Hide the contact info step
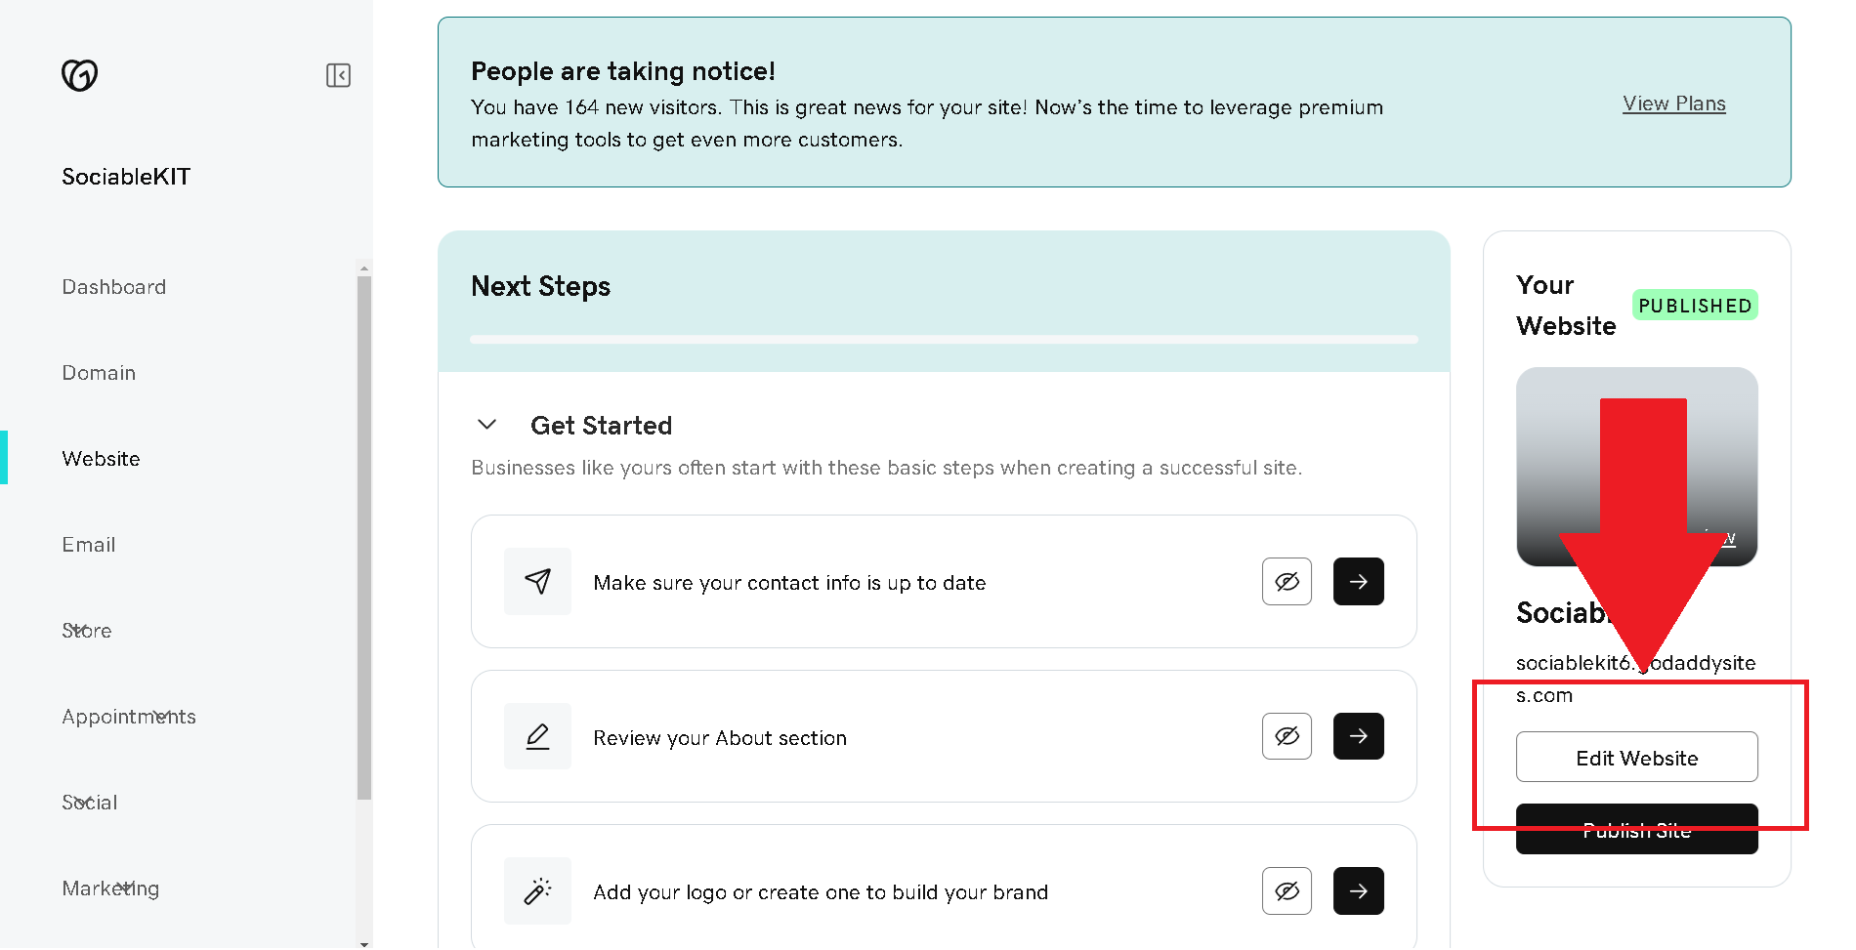 click(1287, 582)
